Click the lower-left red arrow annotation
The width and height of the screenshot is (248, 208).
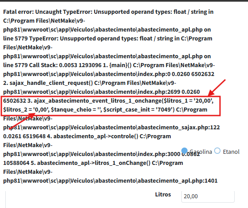22,121
